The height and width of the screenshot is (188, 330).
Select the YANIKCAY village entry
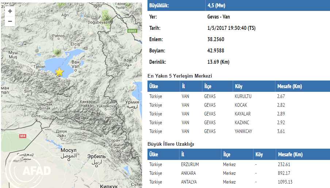click(243, 132)
